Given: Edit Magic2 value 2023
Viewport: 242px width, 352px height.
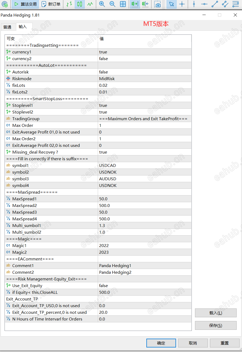Looking at the screenshot, I should coord(145,252).
